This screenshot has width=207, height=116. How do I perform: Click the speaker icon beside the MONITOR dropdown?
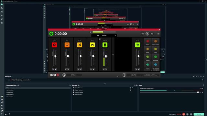coord(124,75)
